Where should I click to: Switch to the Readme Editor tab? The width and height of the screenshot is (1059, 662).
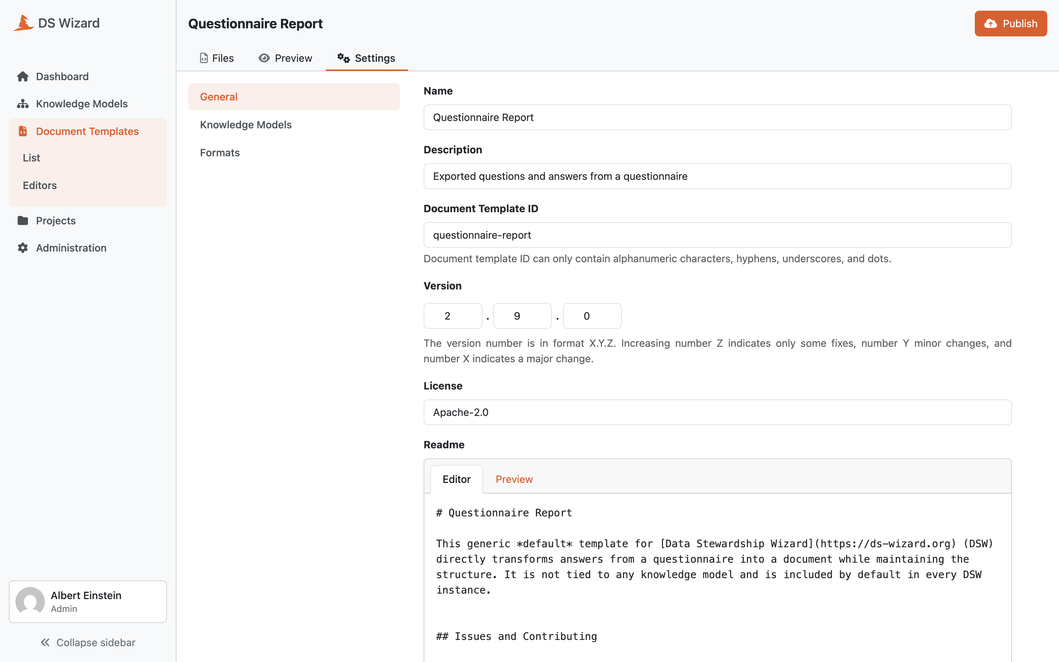click(x=456, y=479)
